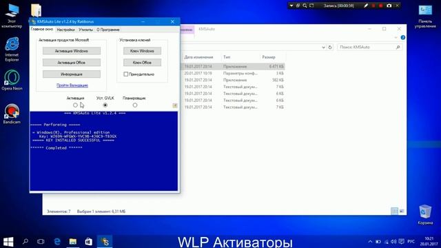The image size is (441, 248).
Task: Take a screenshot with Bandicam camera icon
Action: pos(389,6)
